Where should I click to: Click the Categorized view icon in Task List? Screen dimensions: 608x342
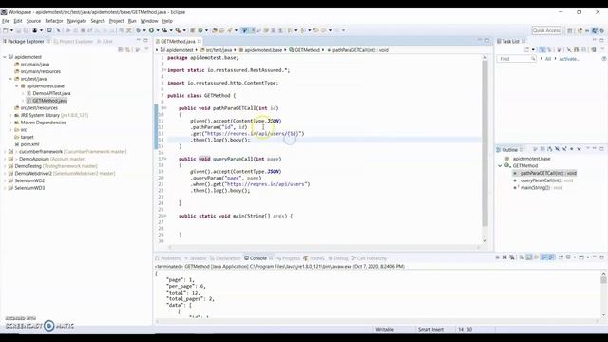[542, 49]
